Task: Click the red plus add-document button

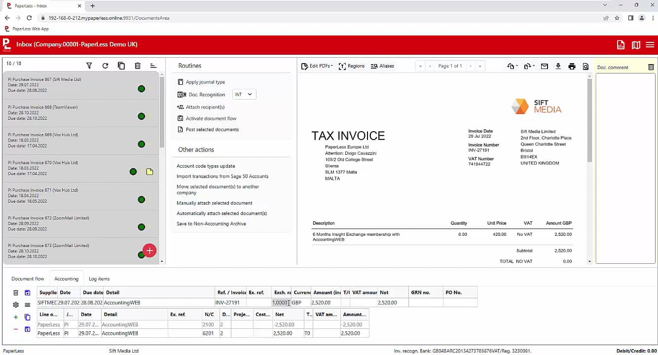Action: tap(149, 250)
